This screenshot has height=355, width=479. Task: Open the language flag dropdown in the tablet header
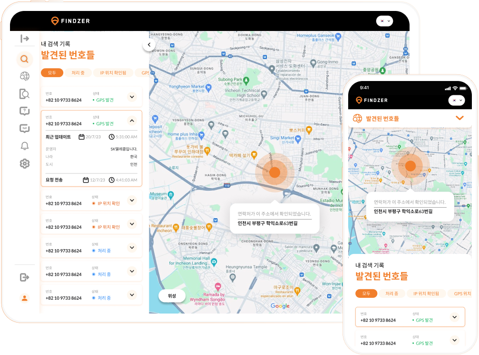pyautogui.click(x=384, y=21)
